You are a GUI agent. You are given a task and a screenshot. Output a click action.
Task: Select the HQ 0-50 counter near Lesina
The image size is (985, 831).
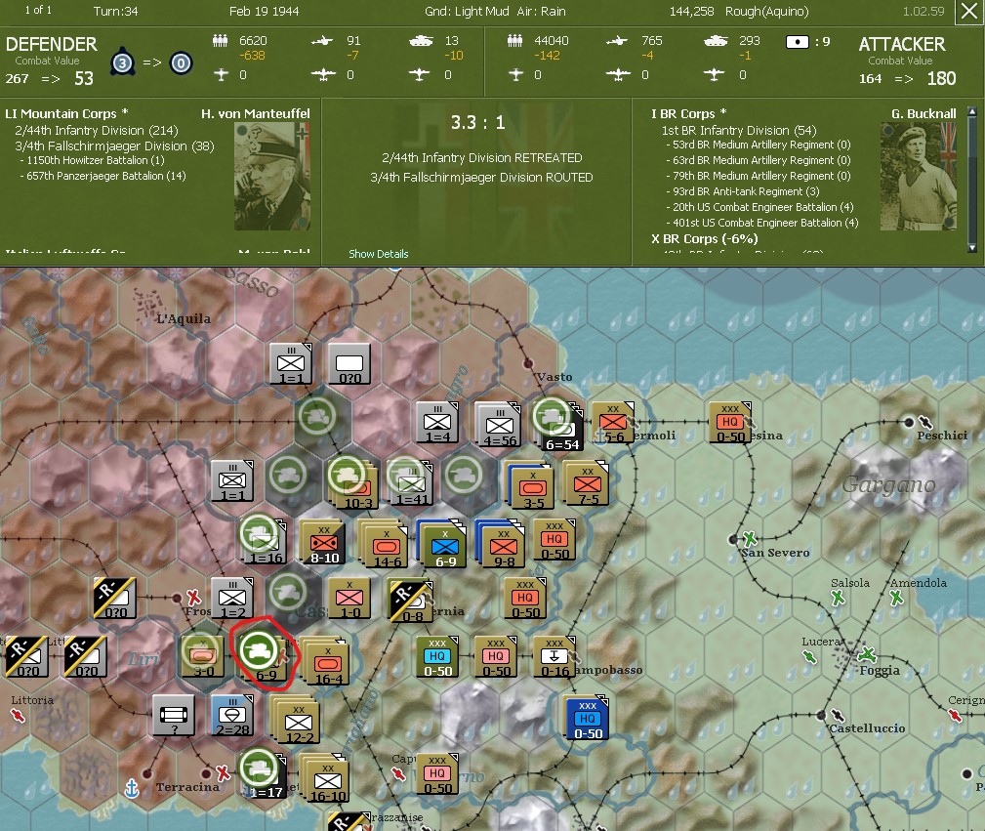[x=730, y=423]
